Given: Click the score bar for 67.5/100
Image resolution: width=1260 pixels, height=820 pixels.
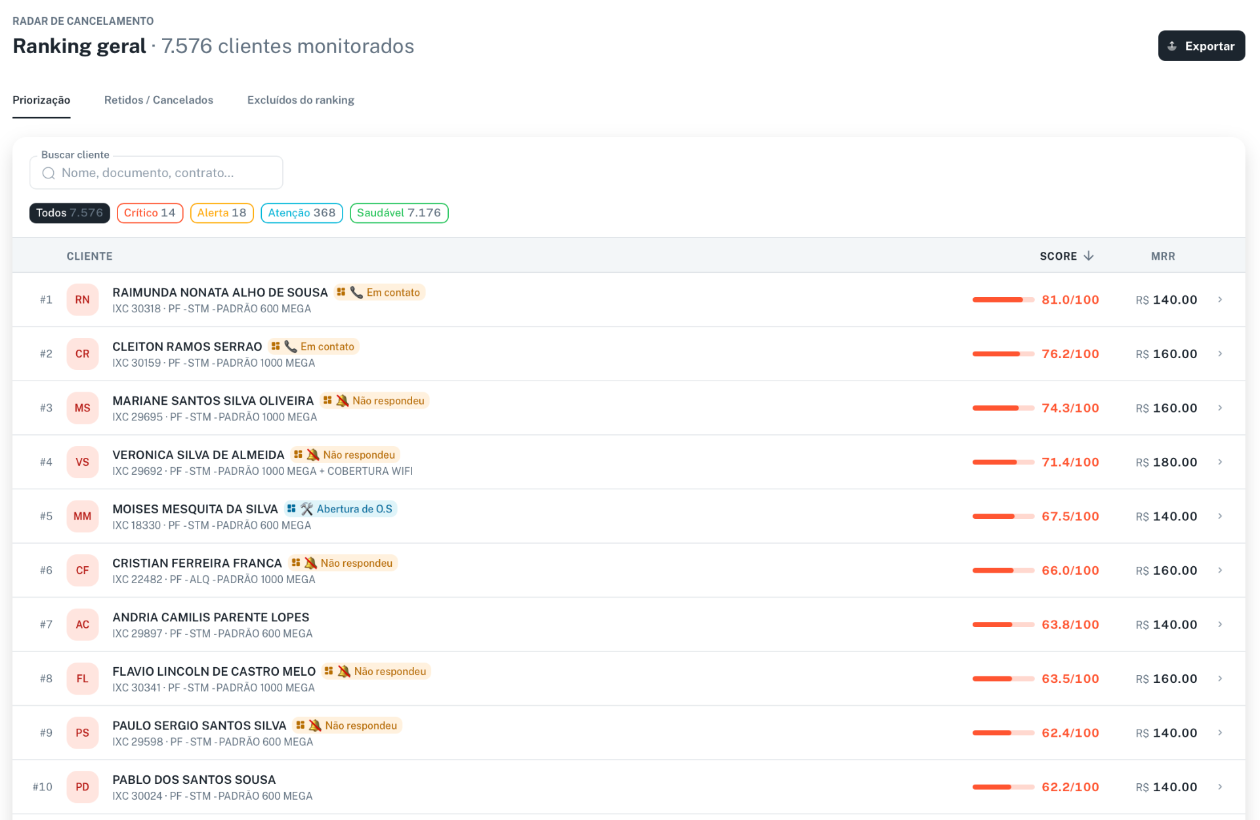Looking at the screenshot, I should [1003, 516].
